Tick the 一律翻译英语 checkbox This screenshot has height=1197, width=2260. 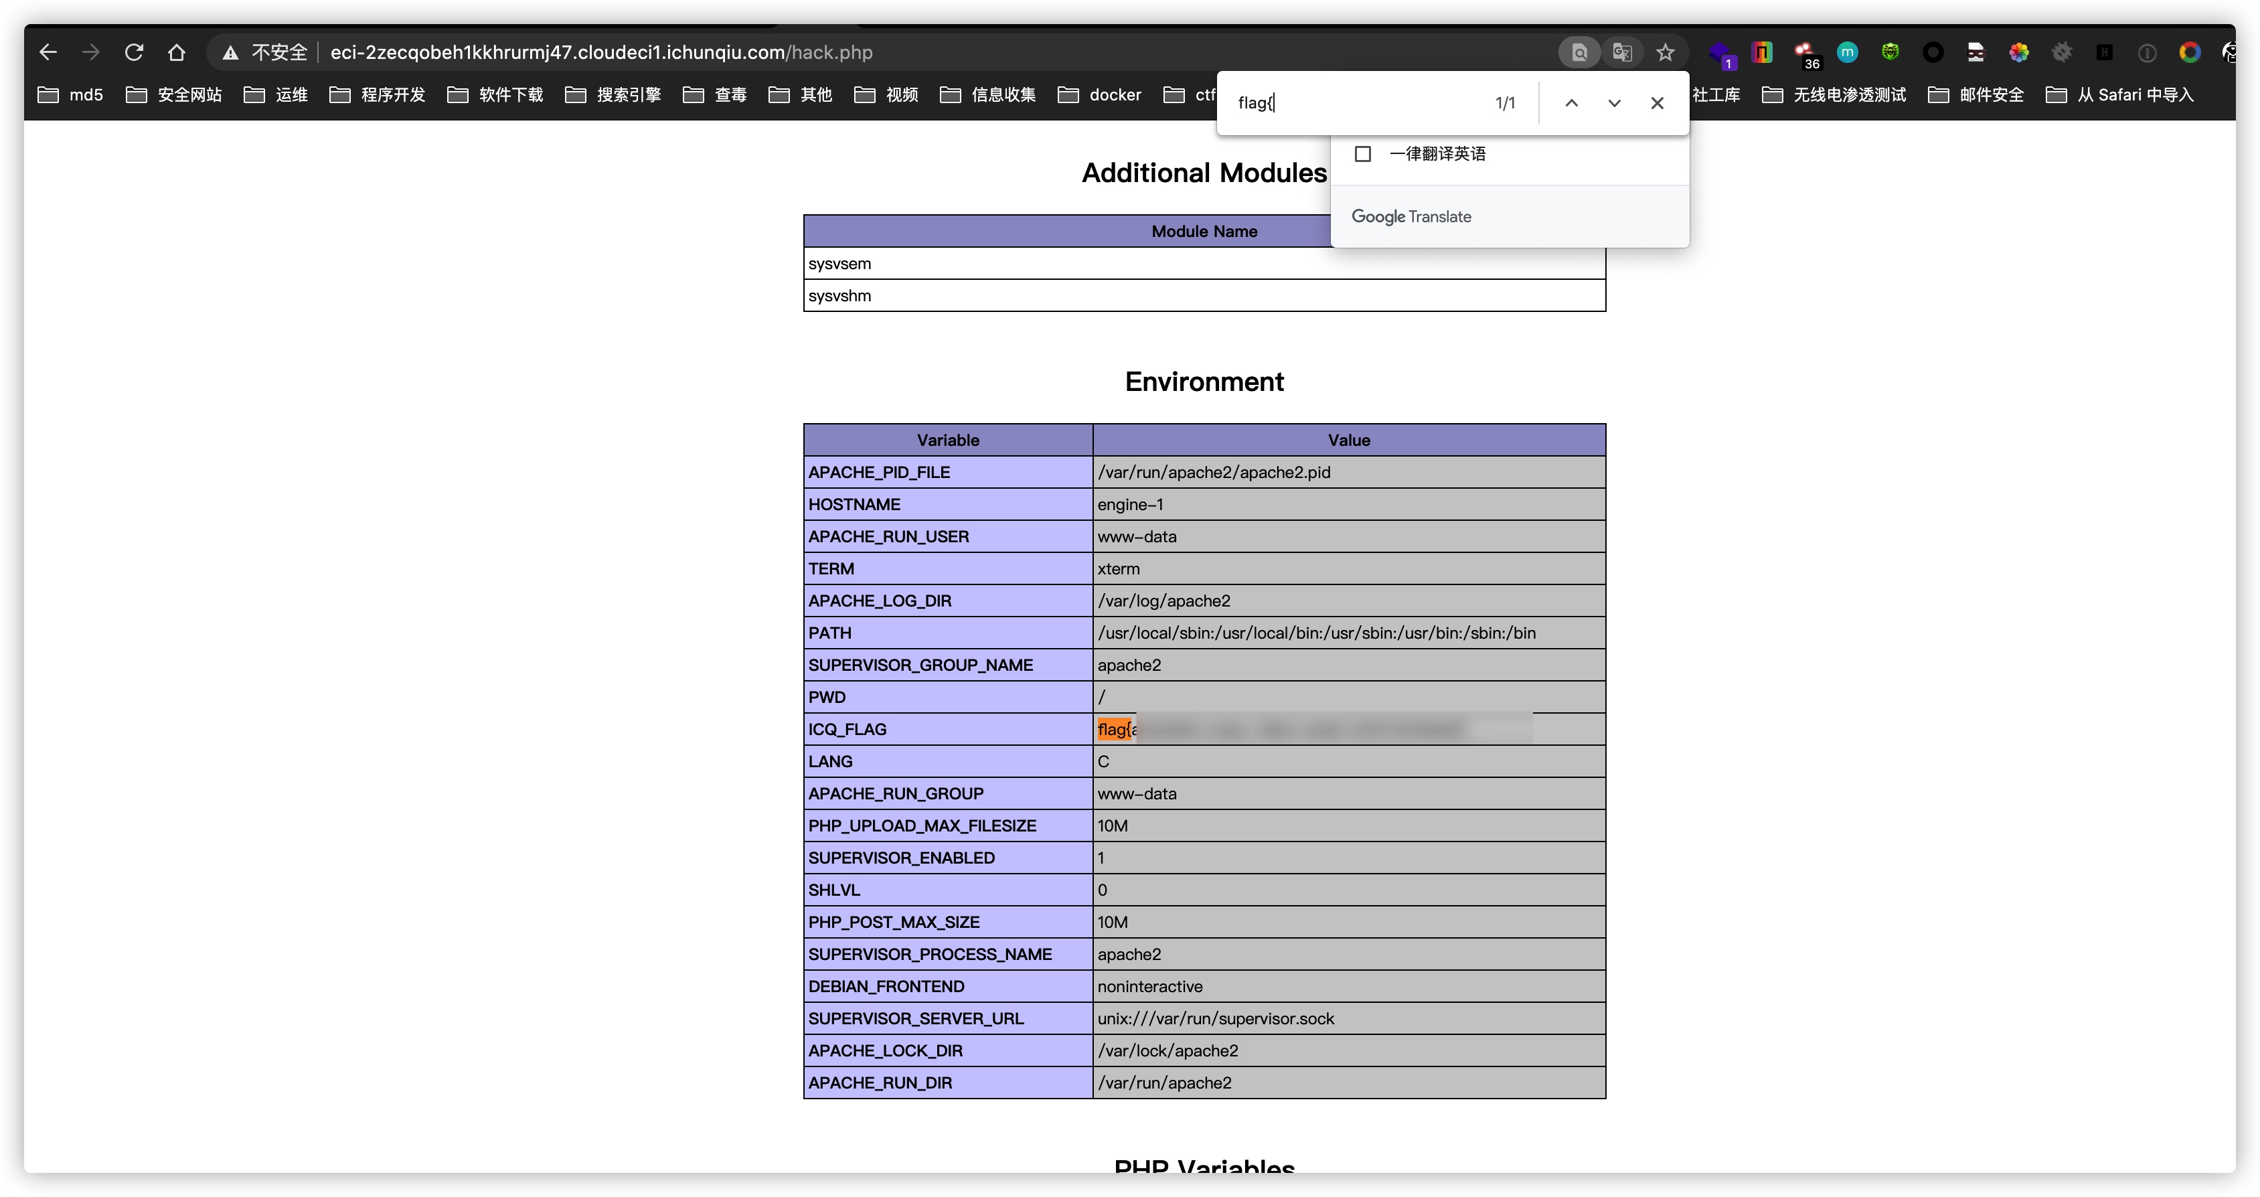point(1362,153)
